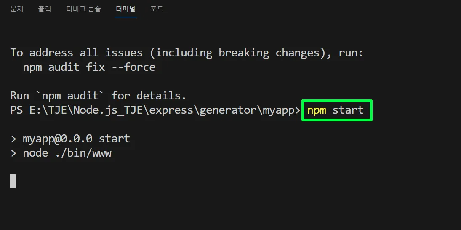Click the blinking terminal cursor block
This screenshot has height=230, width=461.
click(13, 181)
